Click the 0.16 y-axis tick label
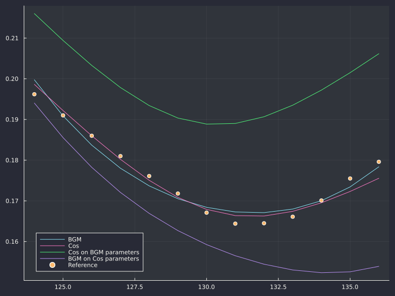The height and width of the screenshot is (296, 395). click(x=12, y=242)
